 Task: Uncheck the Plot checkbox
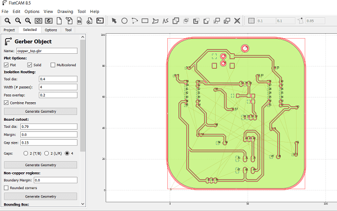(x=6, y=65)
